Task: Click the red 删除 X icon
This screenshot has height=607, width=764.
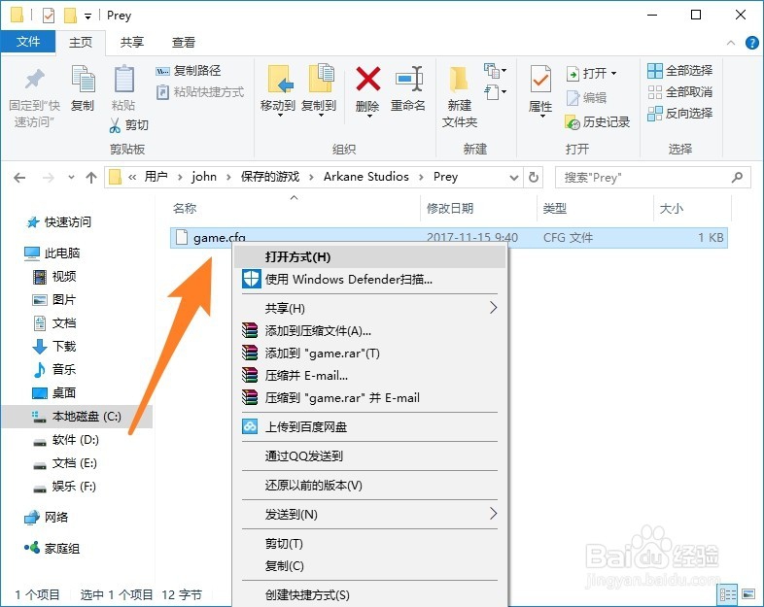Action: 367,79
